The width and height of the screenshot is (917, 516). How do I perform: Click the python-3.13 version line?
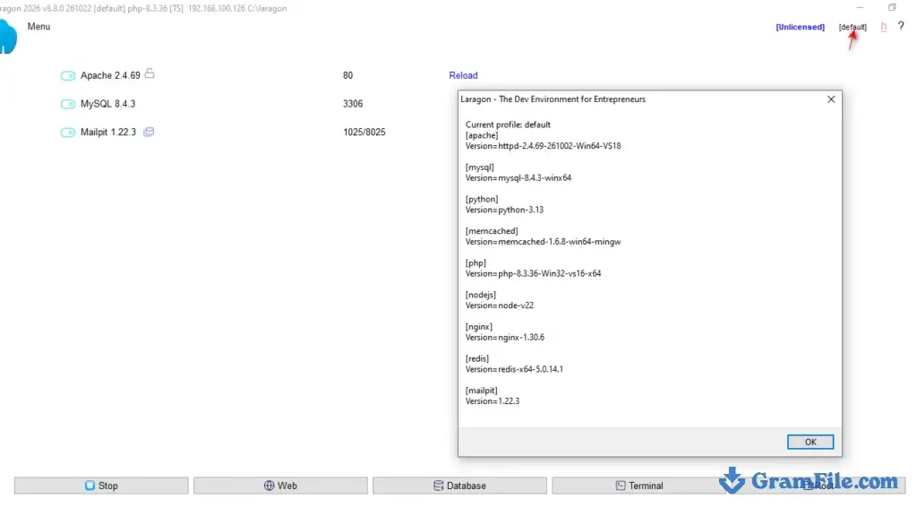click(x=504, y=210)
